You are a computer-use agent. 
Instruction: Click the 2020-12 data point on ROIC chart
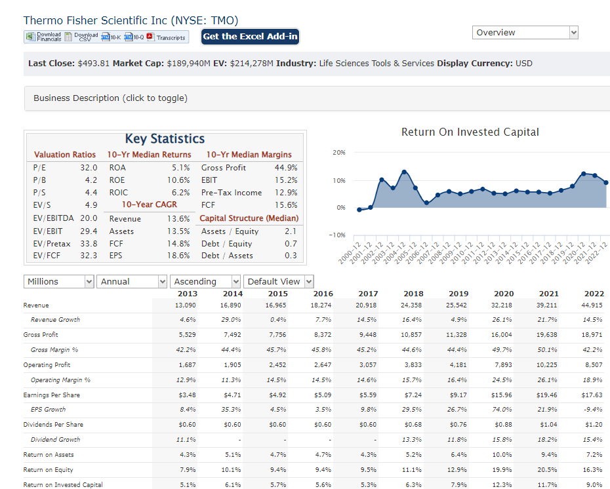tap(584, 174)
